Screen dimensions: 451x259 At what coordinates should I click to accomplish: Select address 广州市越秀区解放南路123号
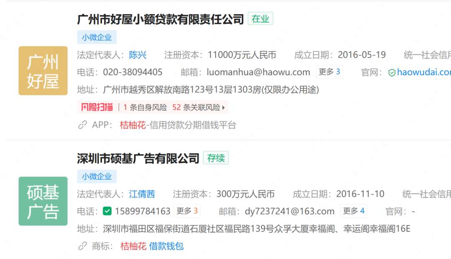(159, 90)
